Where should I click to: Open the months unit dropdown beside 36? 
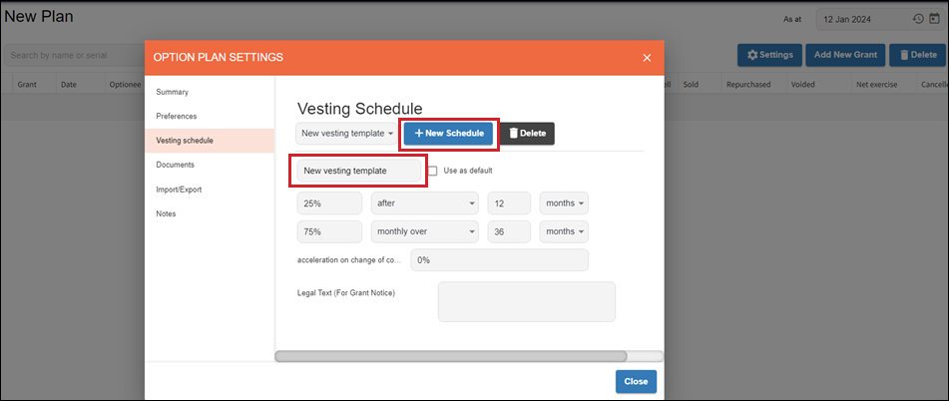tap(564, 231)
